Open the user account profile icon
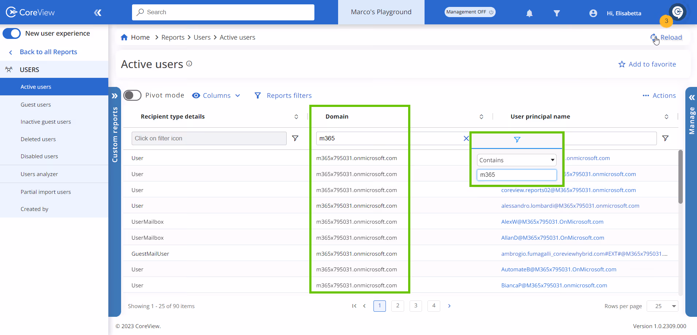697x335 pixels. point(593,13)
